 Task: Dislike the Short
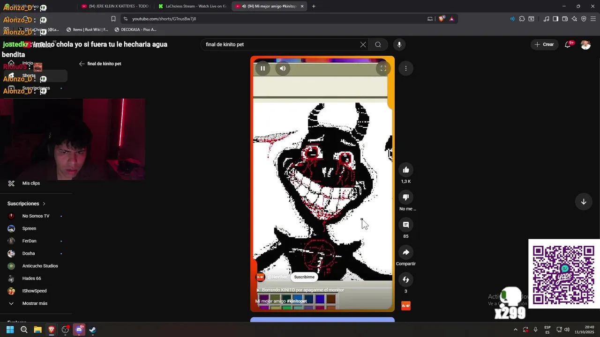[406, 197]
